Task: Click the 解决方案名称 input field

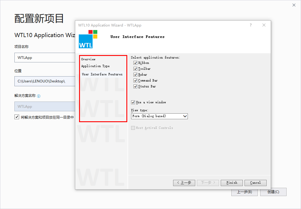Action: click(x=45, y=106)
